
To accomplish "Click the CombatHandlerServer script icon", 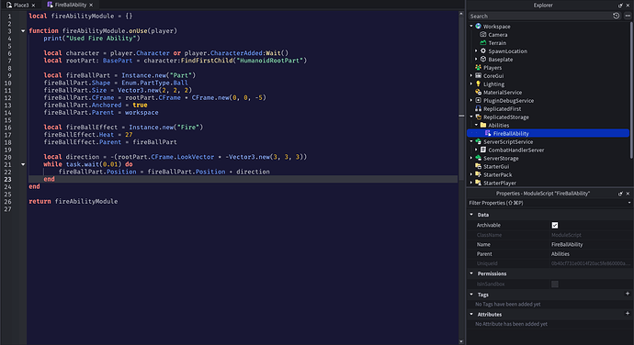I will [x=482, y=150].
